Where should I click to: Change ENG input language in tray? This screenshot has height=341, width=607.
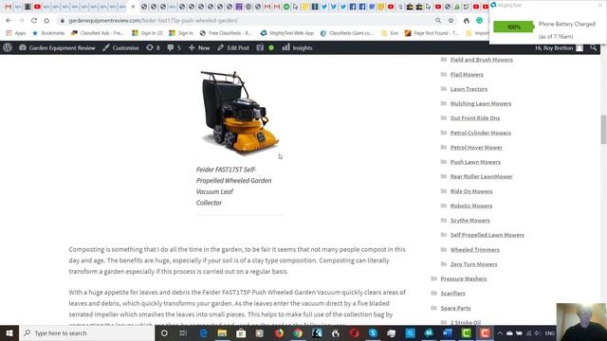(x=550, y=332)
